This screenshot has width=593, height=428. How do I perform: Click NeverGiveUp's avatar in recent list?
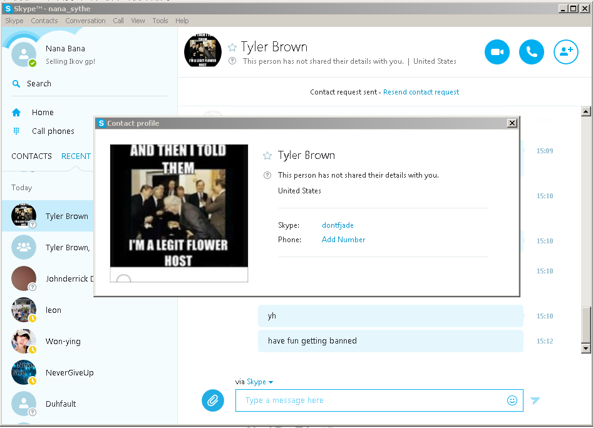tap(24, 372)
